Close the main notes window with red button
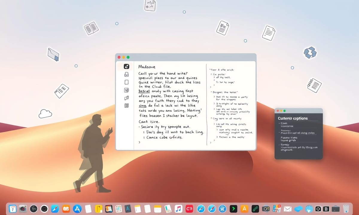The height and width of the screenshot is (215, 359). pos(119,57)
